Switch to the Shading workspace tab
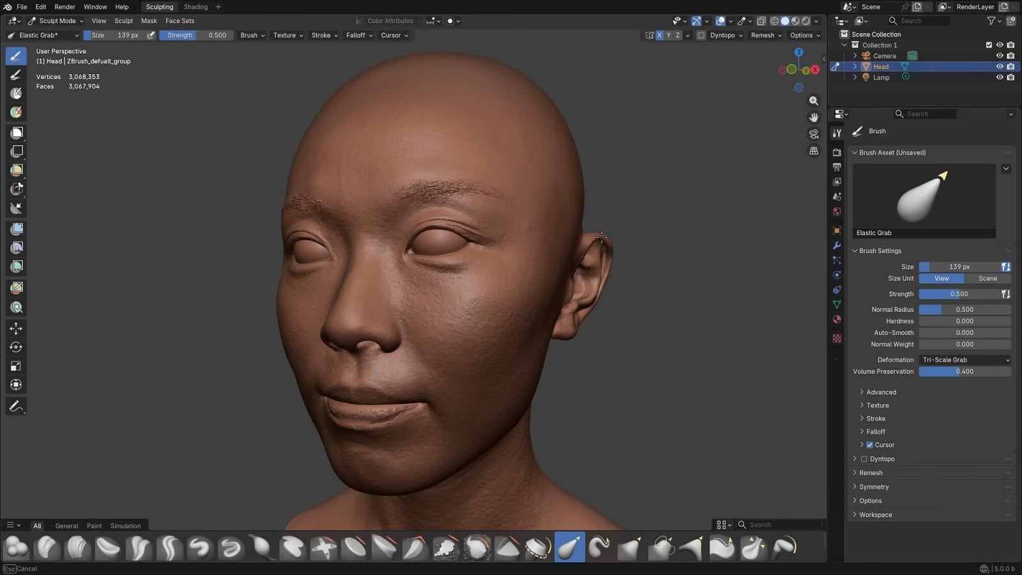 tap(195, 7)
